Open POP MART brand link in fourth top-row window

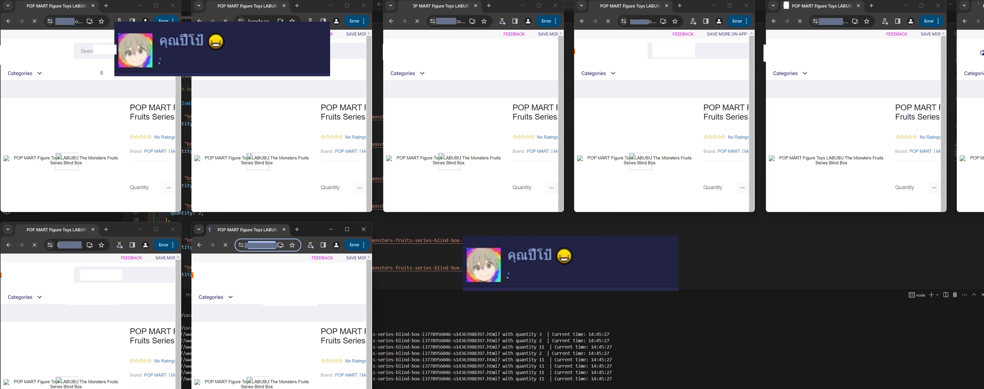pyautogui.click(x=728, y=151)
